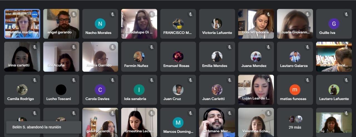Click muted mic icon on Lautaro Lafuente tile
Screen dimensions: 356x137
coord(346,80)
